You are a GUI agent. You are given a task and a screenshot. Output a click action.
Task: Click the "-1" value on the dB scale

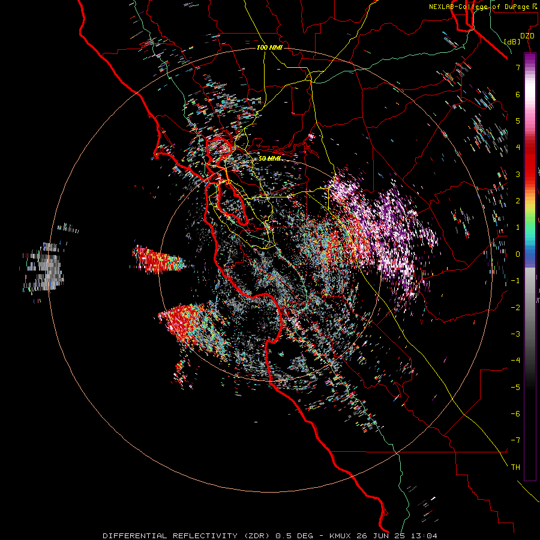(515, 281)
